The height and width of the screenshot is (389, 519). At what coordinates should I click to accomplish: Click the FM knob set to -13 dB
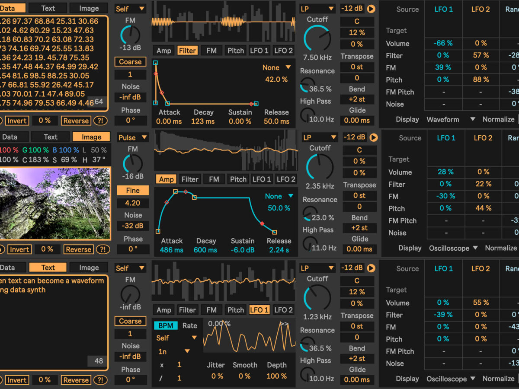point(130,35)
